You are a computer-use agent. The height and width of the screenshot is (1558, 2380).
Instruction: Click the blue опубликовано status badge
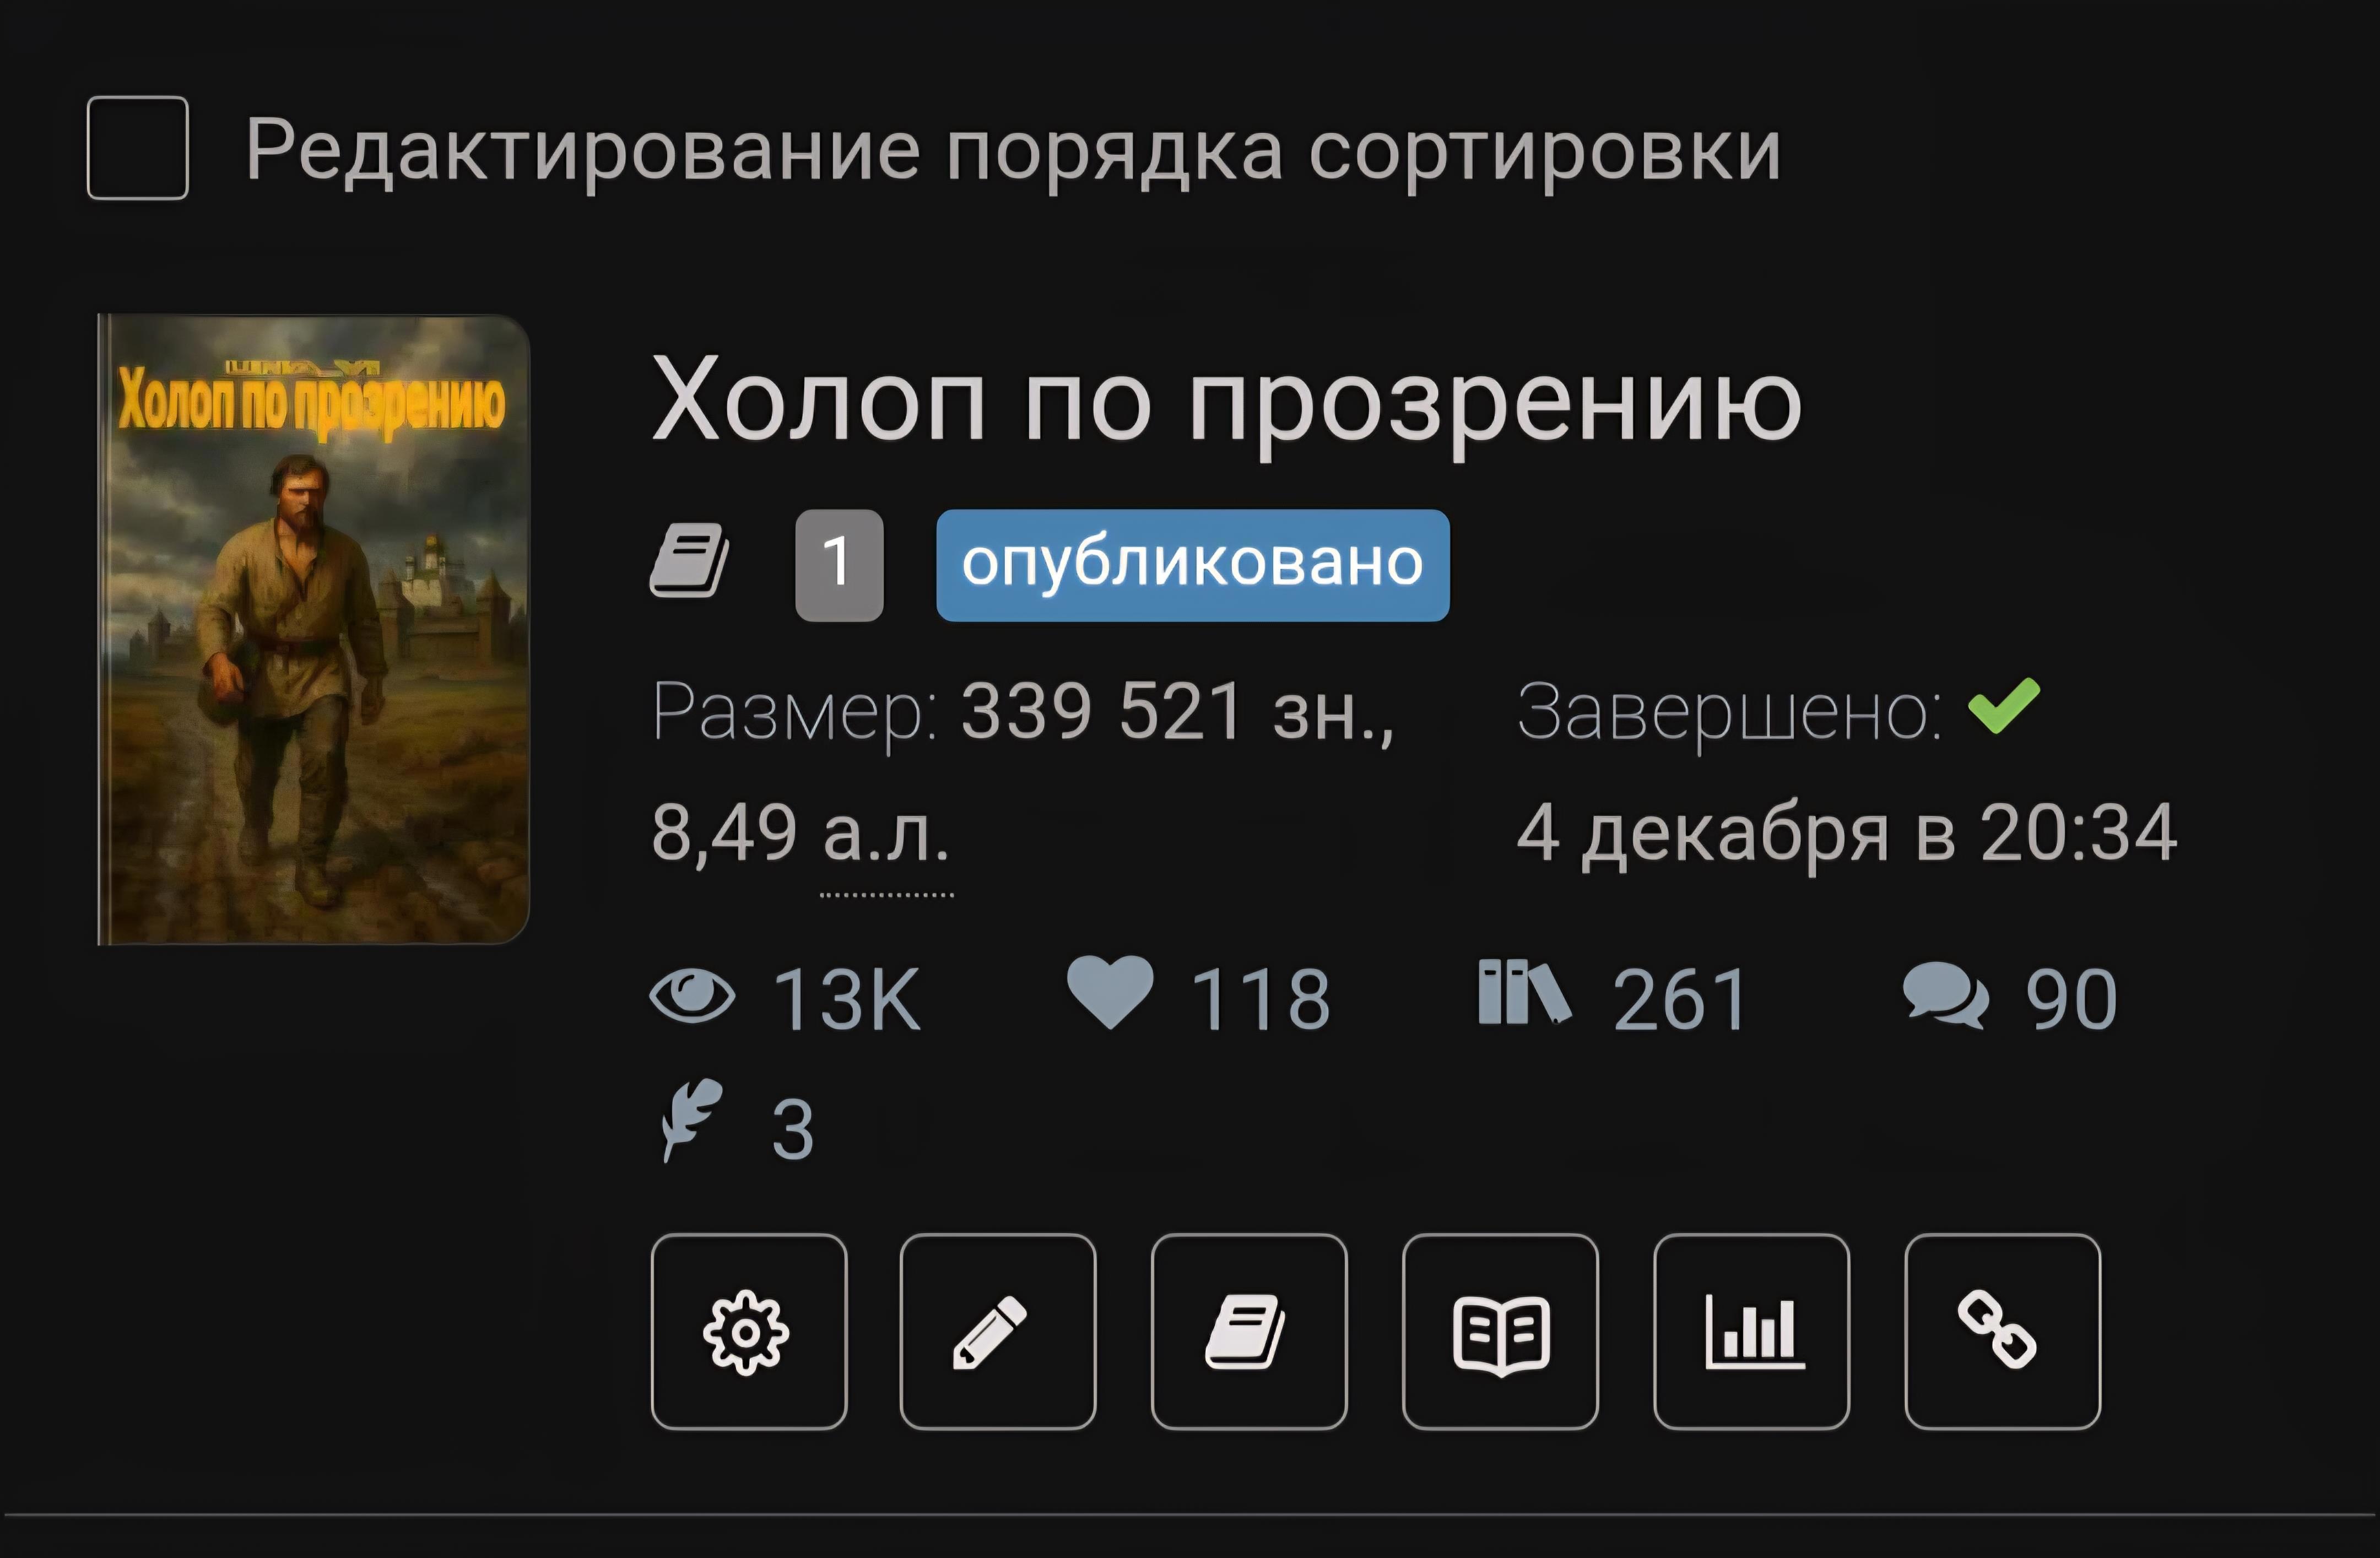pyautogui.click(x=1193, y=565)
